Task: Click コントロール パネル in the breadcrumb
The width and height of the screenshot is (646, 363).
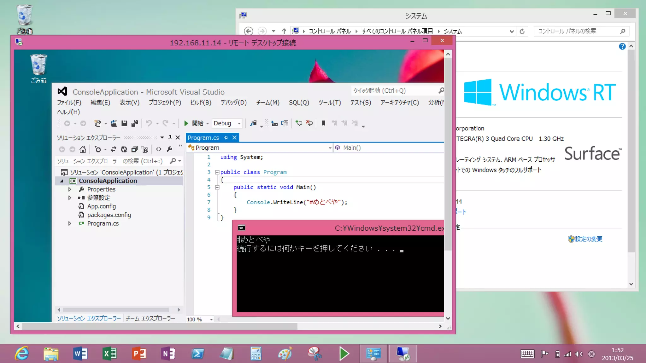Action: point(330,31)
